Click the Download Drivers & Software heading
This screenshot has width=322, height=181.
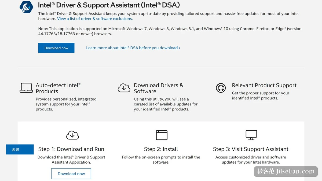point(159,88)
